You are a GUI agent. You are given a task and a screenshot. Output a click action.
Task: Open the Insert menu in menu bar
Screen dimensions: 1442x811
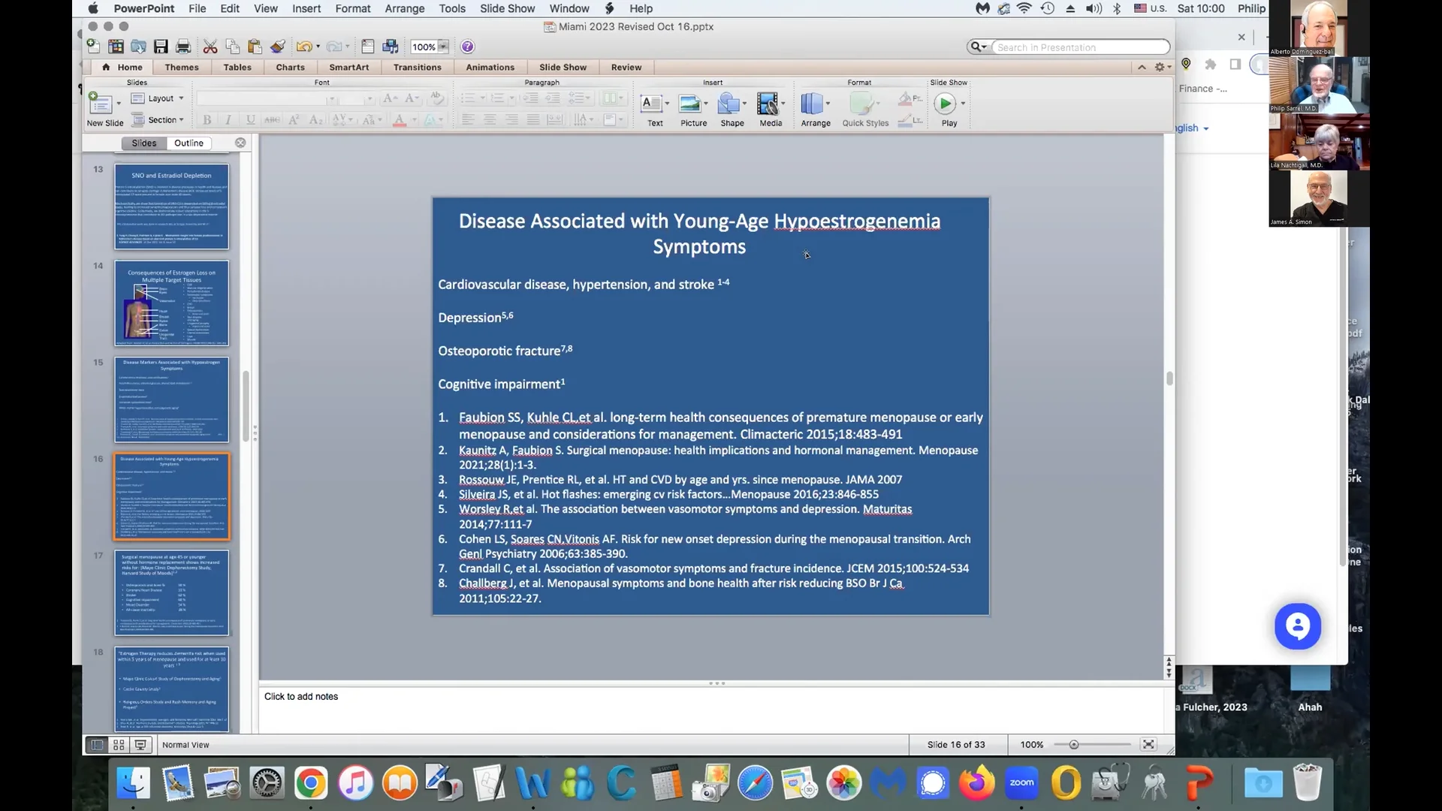306,8
